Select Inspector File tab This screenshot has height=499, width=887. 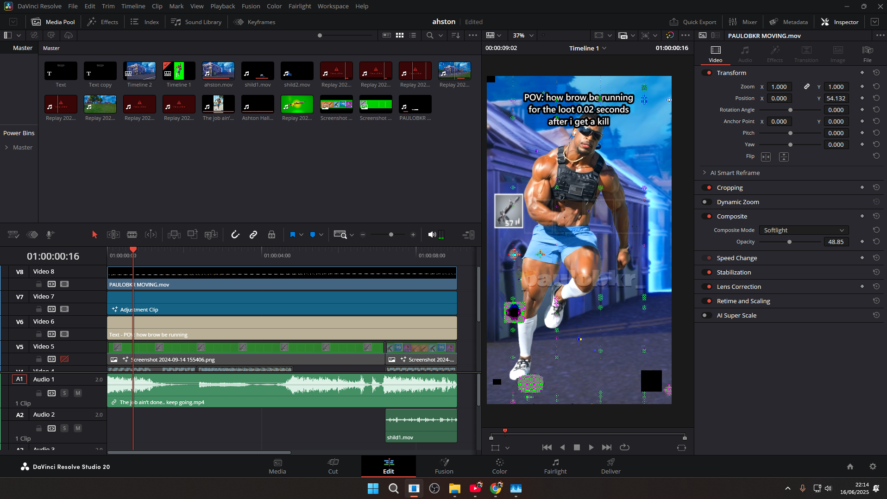click(x=867, y=54)
